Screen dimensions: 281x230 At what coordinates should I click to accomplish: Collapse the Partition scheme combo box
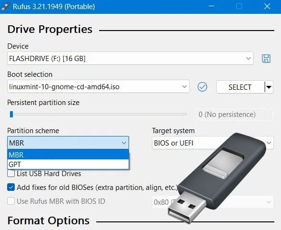(68, 143)
